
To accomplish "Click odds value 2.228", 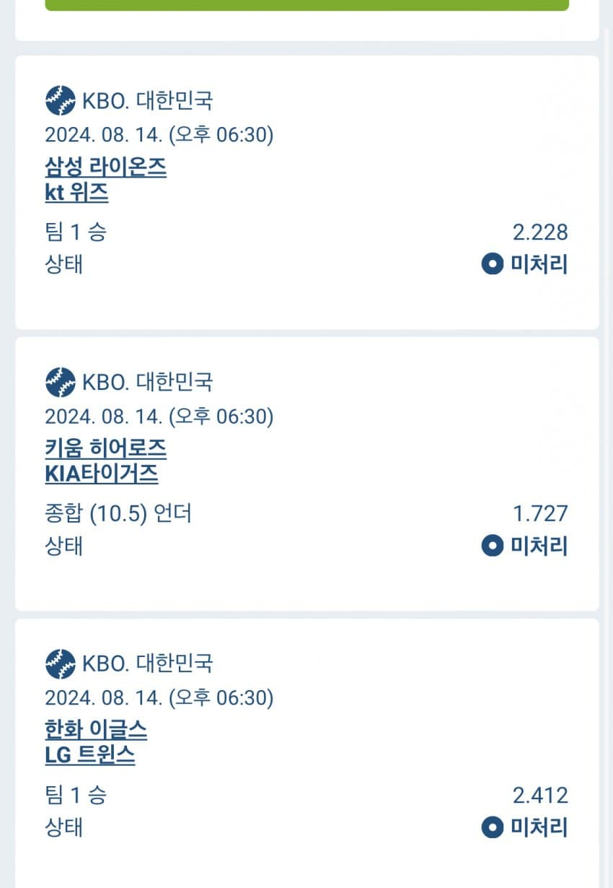I will tap(540, 232).
